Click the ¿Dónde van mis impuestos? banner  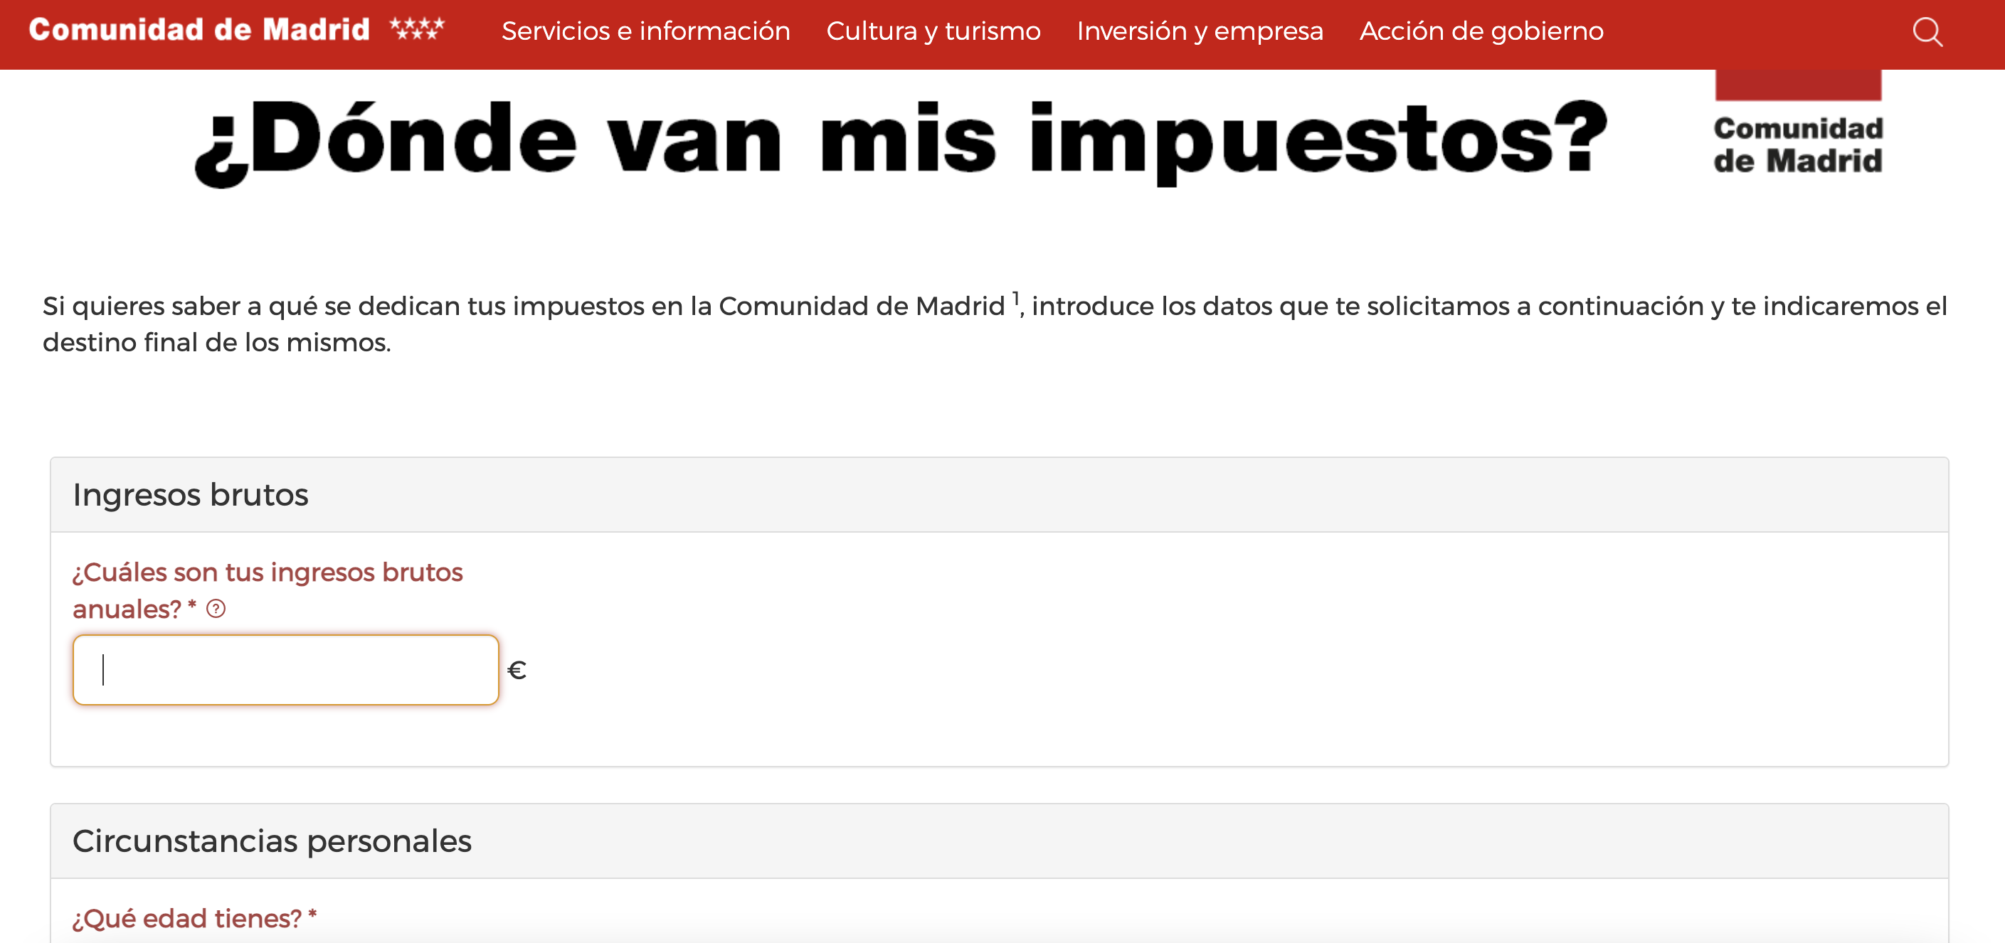901,142
